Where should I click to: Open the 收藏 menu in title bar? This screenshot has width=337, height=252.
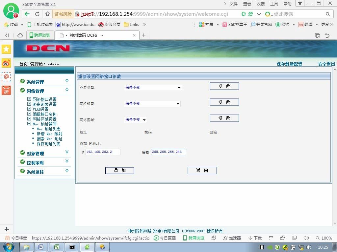point(261,4)
